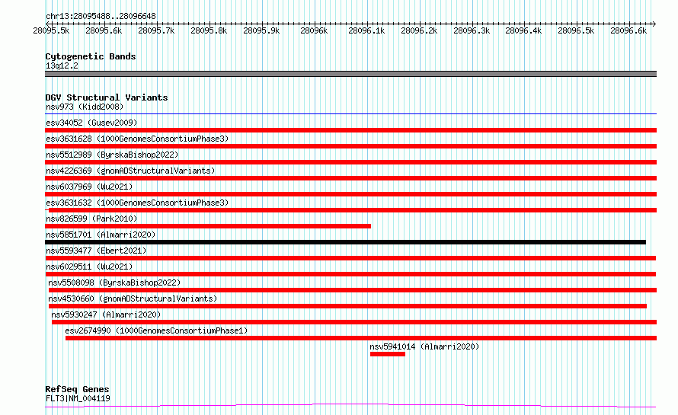
Task: Click the 13q12.2 band label
Action: [x=62, y=65]
